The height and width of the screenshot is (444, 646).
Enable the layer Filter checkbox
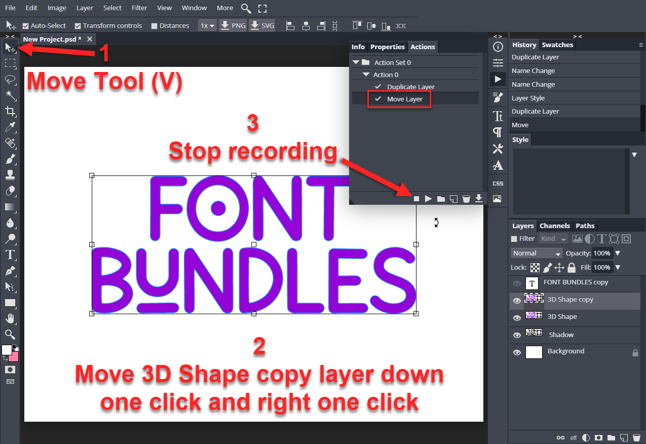pyautogui.click(x=514, y=239)
